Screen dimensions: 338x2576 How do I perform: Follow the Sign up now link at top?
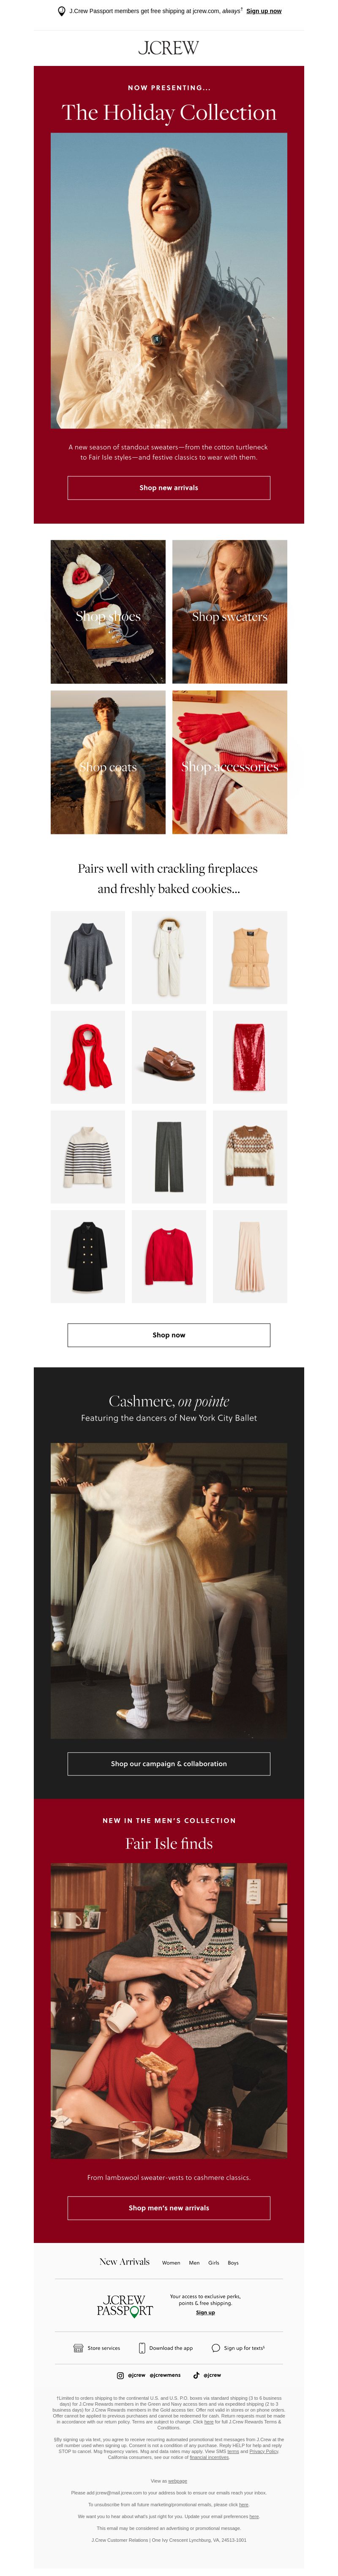click(264, 11)
